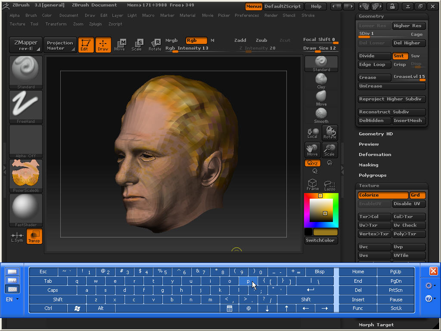Click the Frame icon on the right shelf
Viewport: 441px width, 331px height.
coord(312,184)
